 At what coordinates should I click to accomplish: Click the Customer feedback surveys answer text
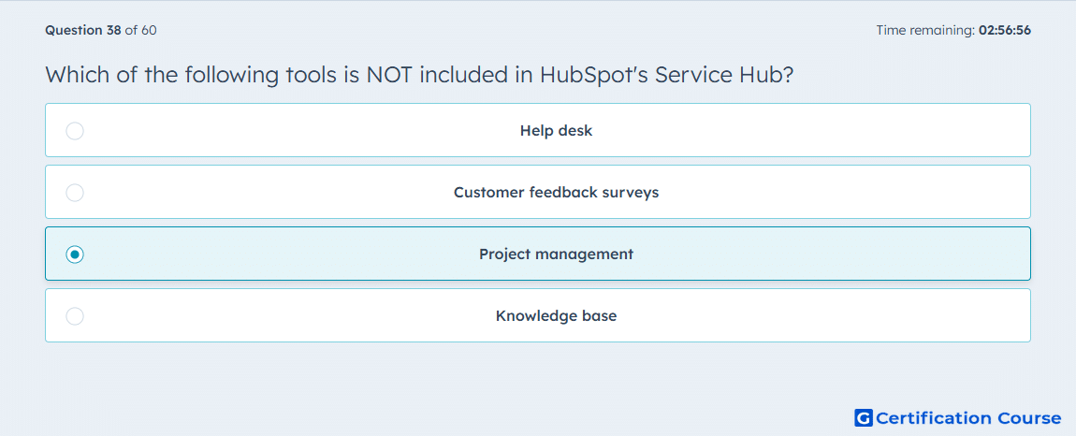(x=556, y=192)
